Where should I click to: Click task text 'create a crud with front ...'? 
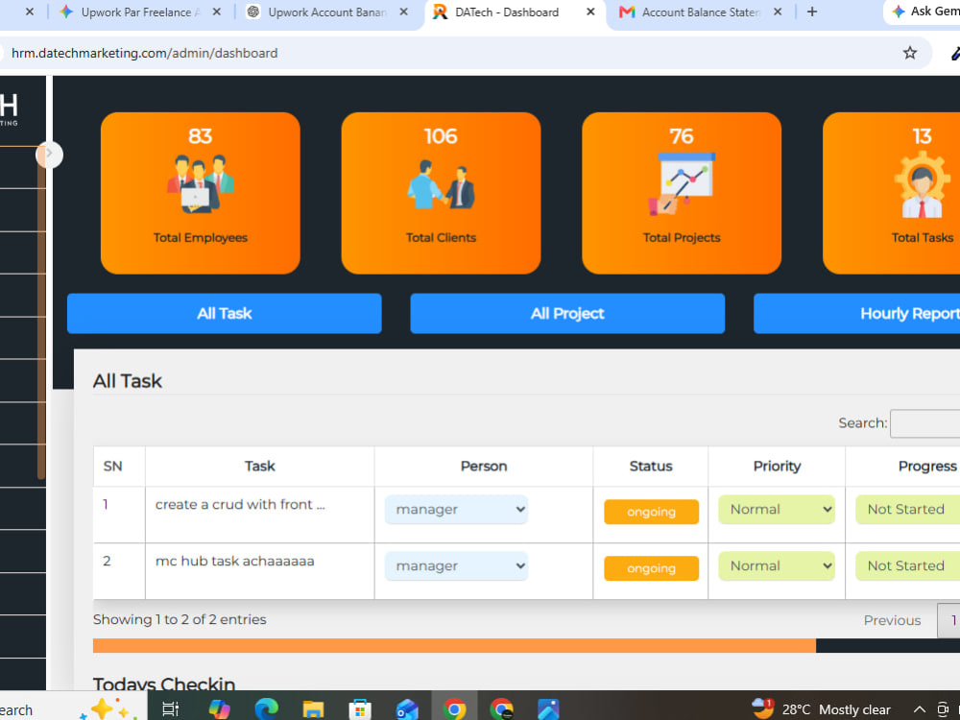(240, 505)
